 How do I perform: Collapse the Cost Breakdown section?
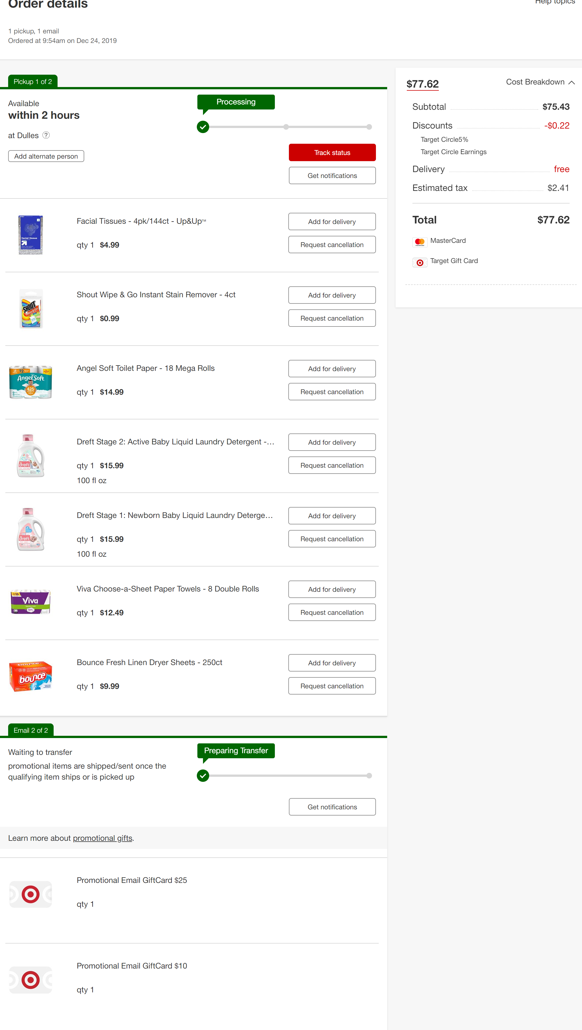click(x=540, y=82)
